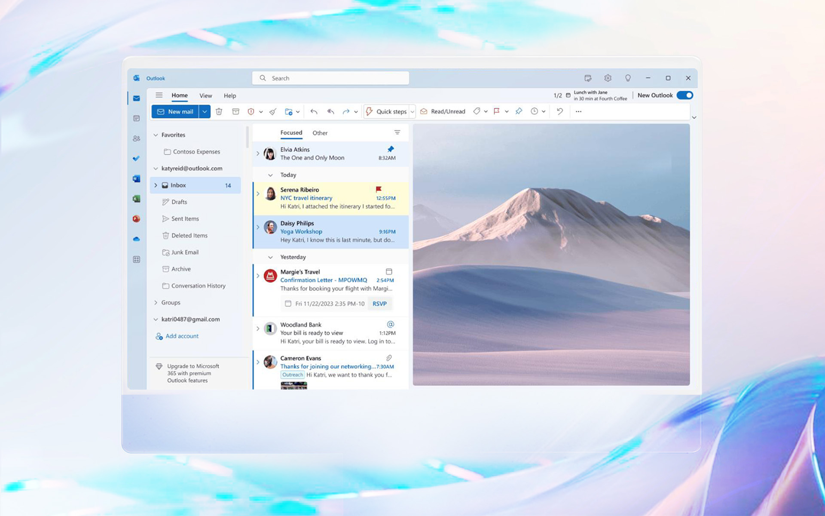Viewport: 825px width, 516px height.
Task: Pin the selected email using the pin icon
Action: (x=519, y=111)
